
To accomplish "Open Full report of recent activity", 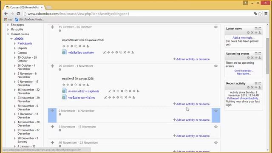I will pos(244,98).
